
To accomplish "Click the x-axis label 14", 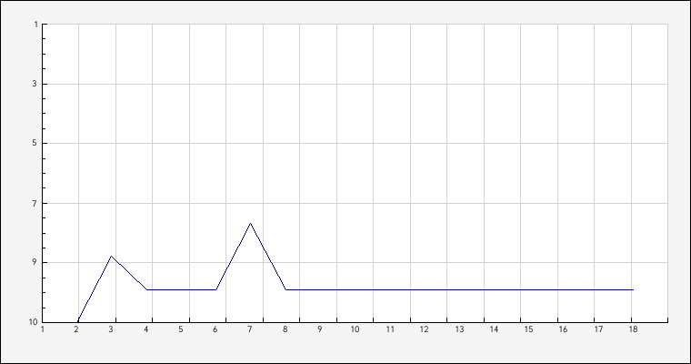I will [494, 329].
